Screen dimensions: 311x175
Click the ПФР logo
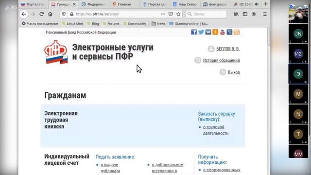(56, 52)
